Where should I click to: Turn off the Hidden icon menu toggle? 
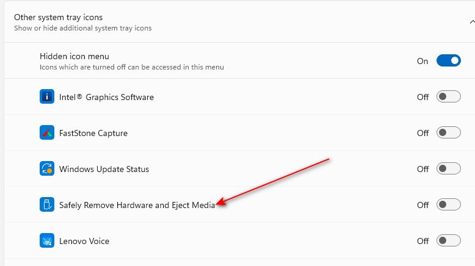click(448, 60)
